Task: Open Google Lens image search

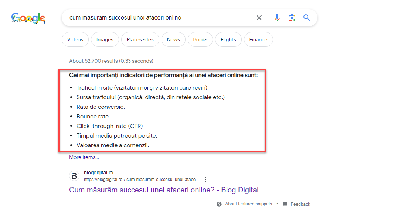Action: (x=292, y=17)
